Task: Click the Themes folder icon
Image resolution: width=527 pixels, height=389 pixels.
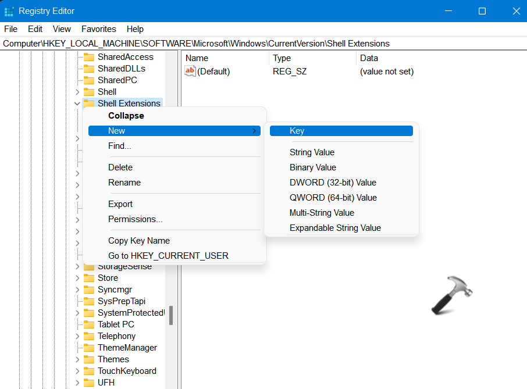Action: click(88, 359)
